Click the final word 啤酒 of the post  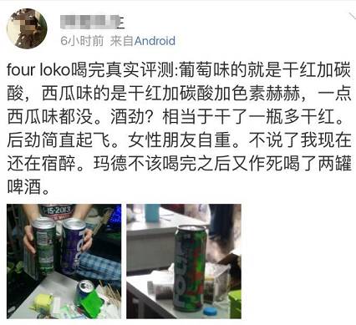[24, 187]
